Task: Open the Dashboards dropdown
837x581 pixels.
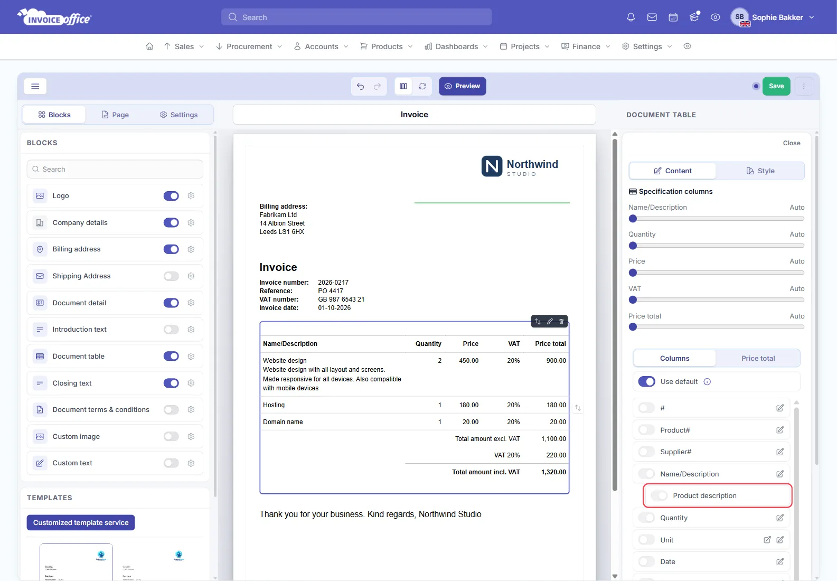Action: coord(456,46)
